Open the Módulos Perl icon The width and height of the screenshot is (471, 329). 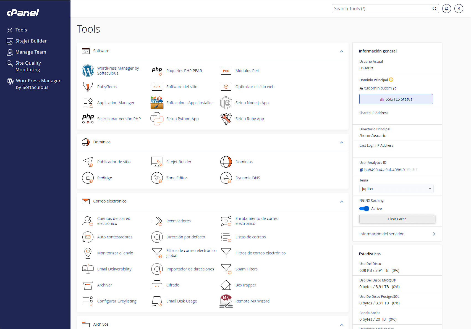pyautogui.click(x=226, y=71)
